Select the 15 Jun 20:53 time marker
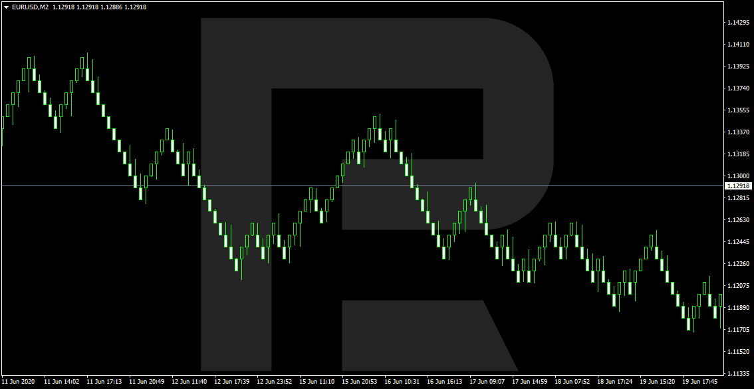The image size is (754, 389). (x=359, y=382)
